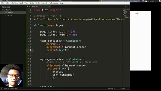Click inside the Text("") quotes
The width and height of the screenshot is (161, 91).
(68, 50)
